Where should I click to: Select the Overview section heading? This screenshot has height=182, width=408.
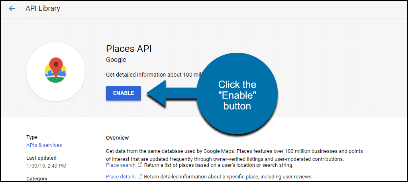tap(118, 138)
